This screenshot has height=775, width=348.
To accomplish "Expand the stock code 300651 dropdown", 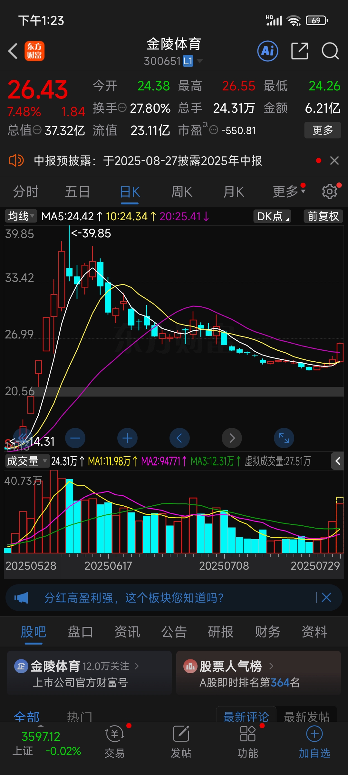I will click(x=200, y=61).
